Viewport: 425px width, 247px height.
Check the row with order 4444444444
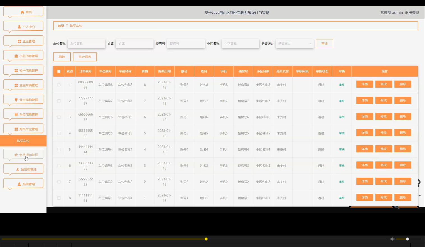click(59, 149)
